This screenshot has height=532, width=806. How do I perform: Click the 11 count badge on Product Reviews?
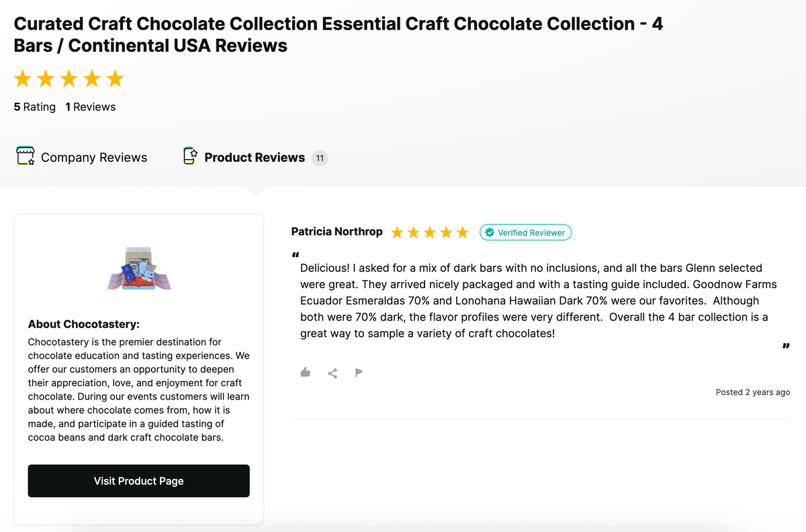coord(320,159)
